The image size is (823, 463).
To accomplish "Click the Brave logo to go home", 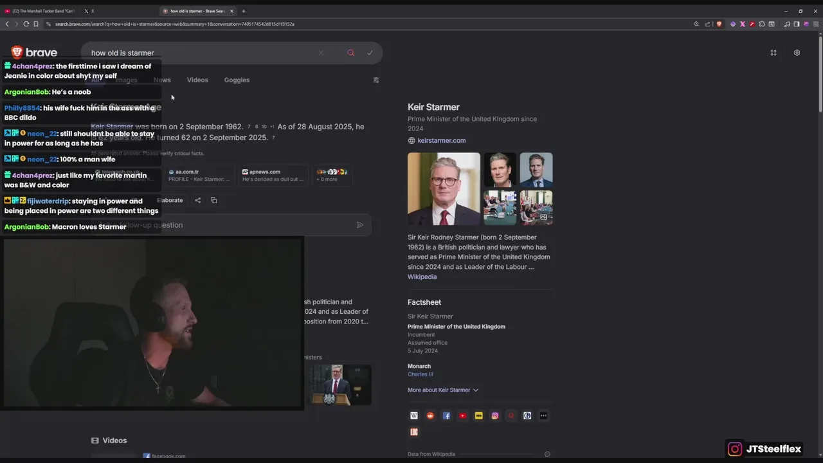I will [34, 53].
